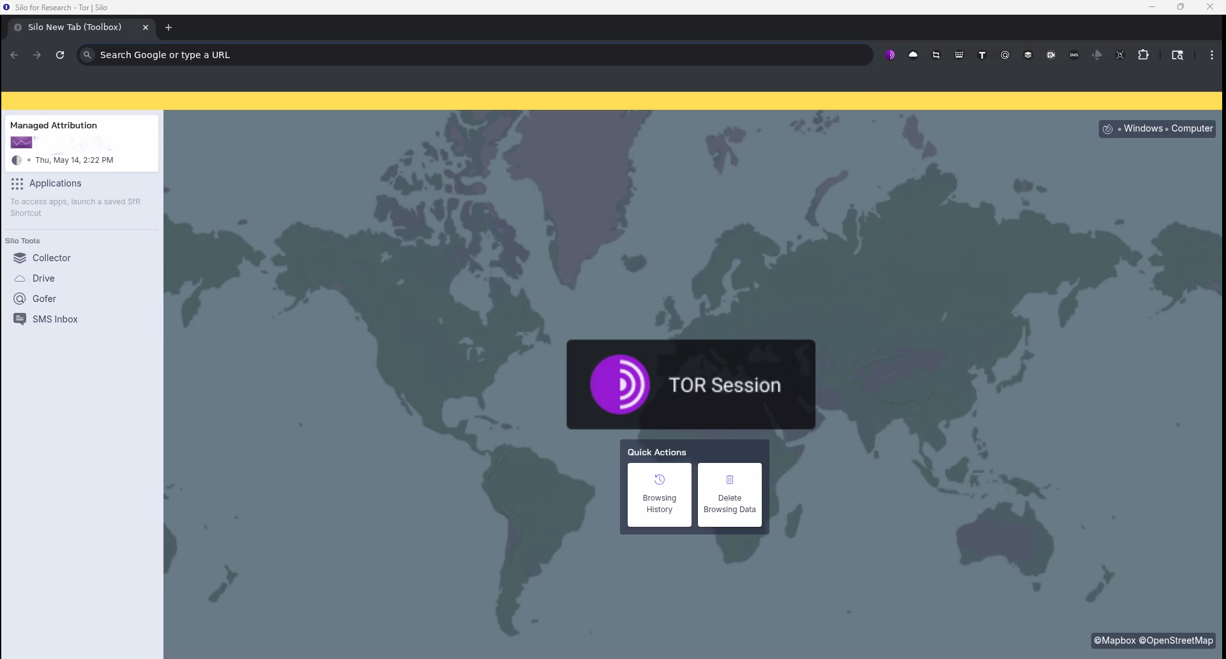Click the video recorder icon in toolbar

pyautogui.click(x=1051, y=55)
